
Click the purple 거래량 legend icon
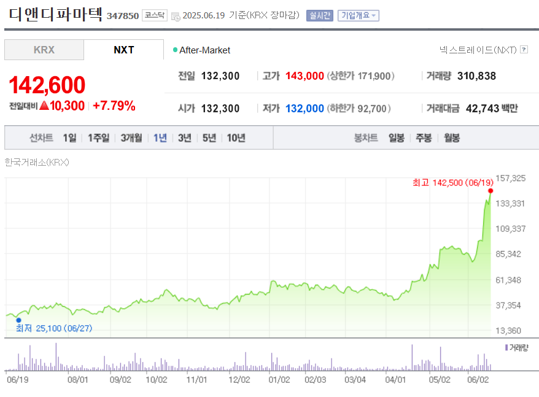[506, 348]
